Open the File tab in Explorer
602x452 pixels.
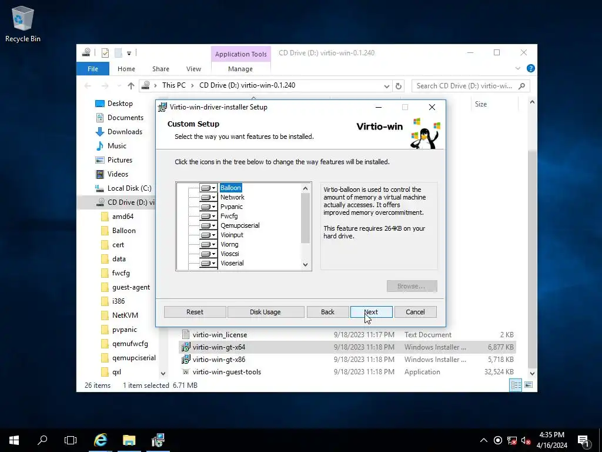93,69
